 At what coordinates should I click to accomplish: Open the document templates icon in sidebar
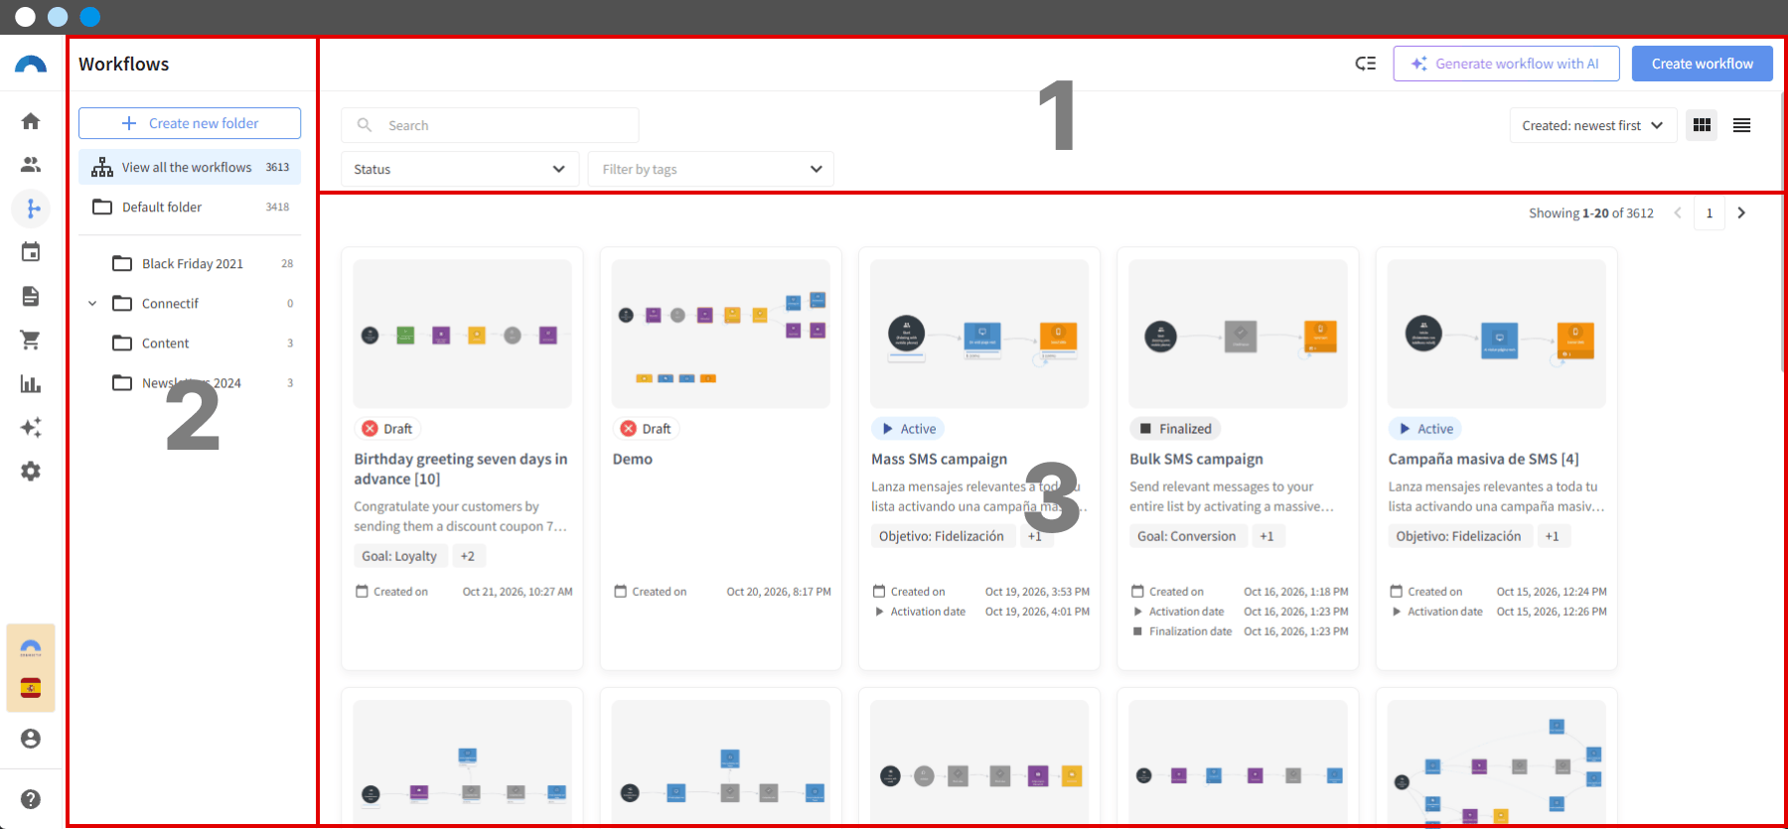(x=31, y=296)
